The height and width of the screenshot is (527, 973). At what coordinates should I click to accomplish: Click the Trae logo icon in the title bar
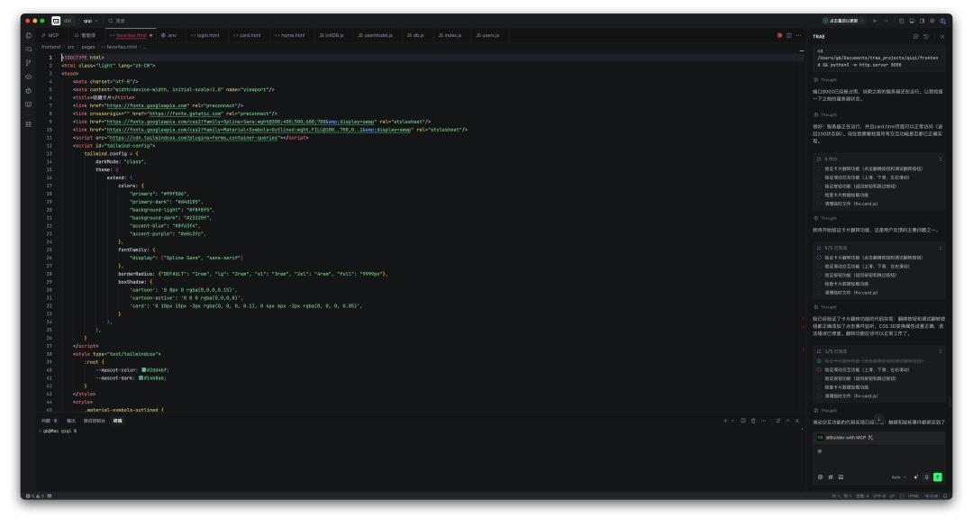point(56,21)
